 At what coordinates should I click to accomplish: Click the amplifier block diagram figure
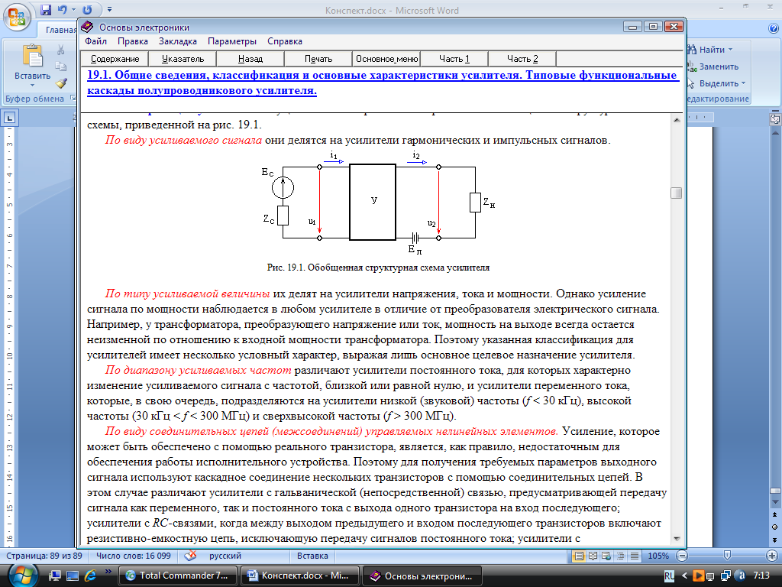point(378,202)
